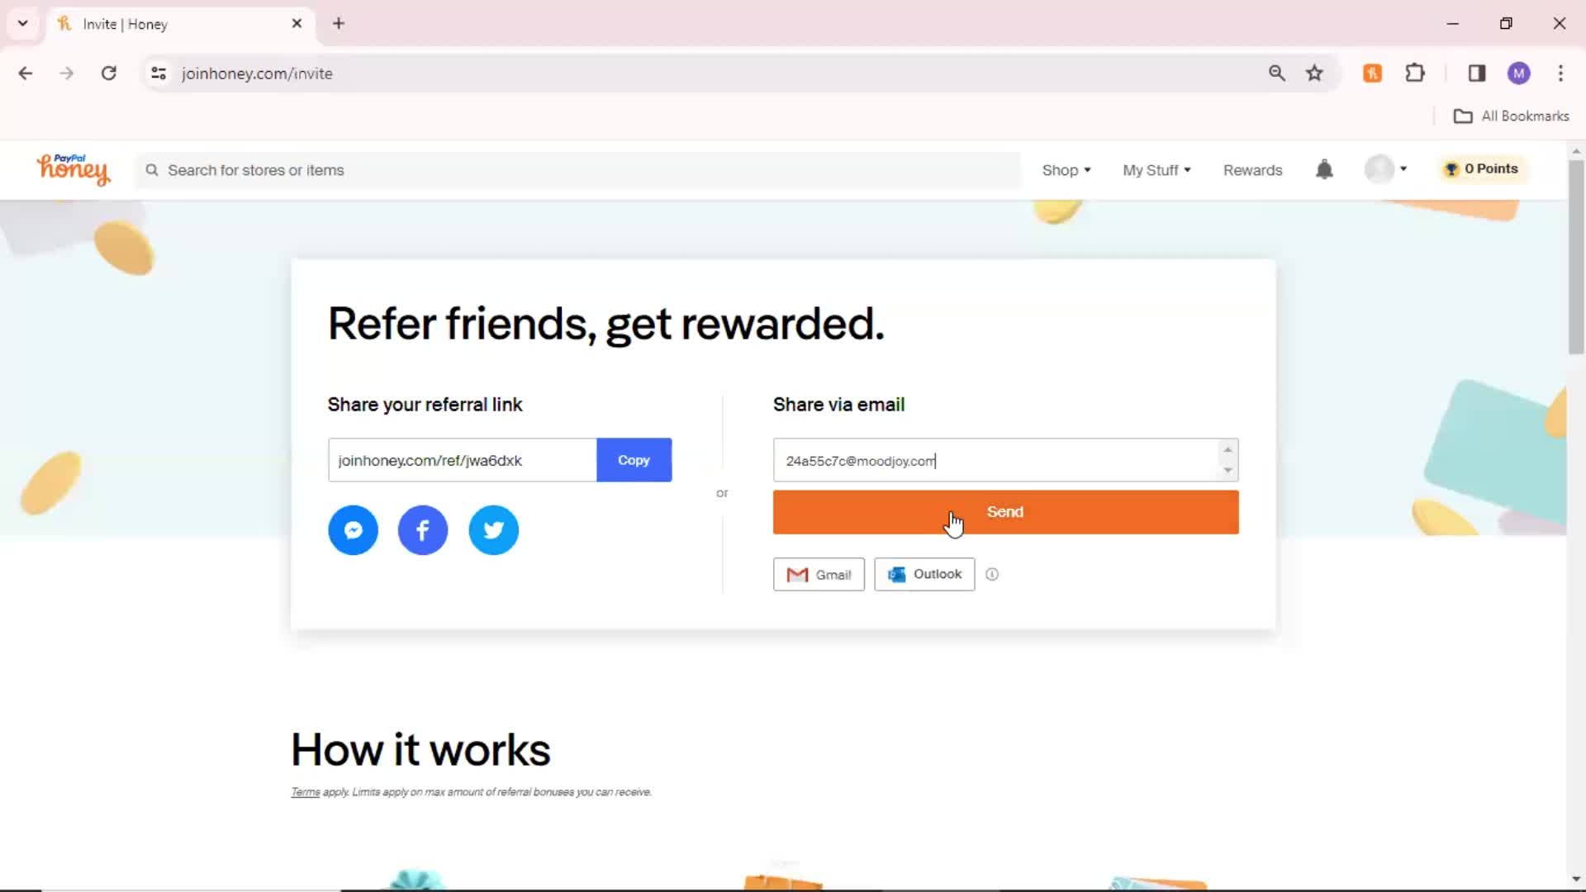Click the referral link input field

462,459
